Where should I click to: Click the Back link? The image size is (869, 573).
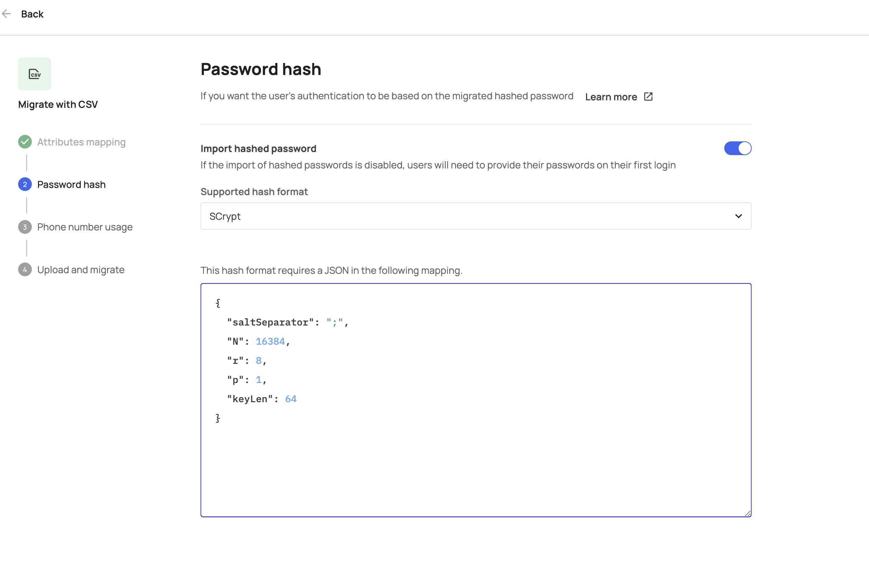(32, 14)
